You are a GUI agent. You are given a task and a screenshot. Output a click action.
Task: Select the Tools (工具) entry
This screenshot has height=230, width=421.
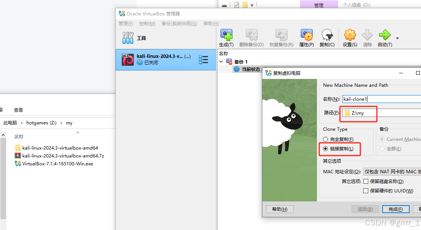click(x=166, y=38)
